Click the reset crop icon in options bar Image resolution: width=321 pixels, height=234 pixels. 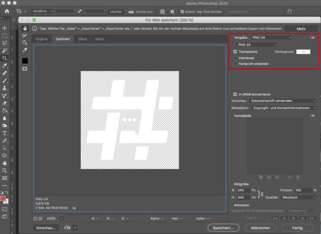point(289,11)
